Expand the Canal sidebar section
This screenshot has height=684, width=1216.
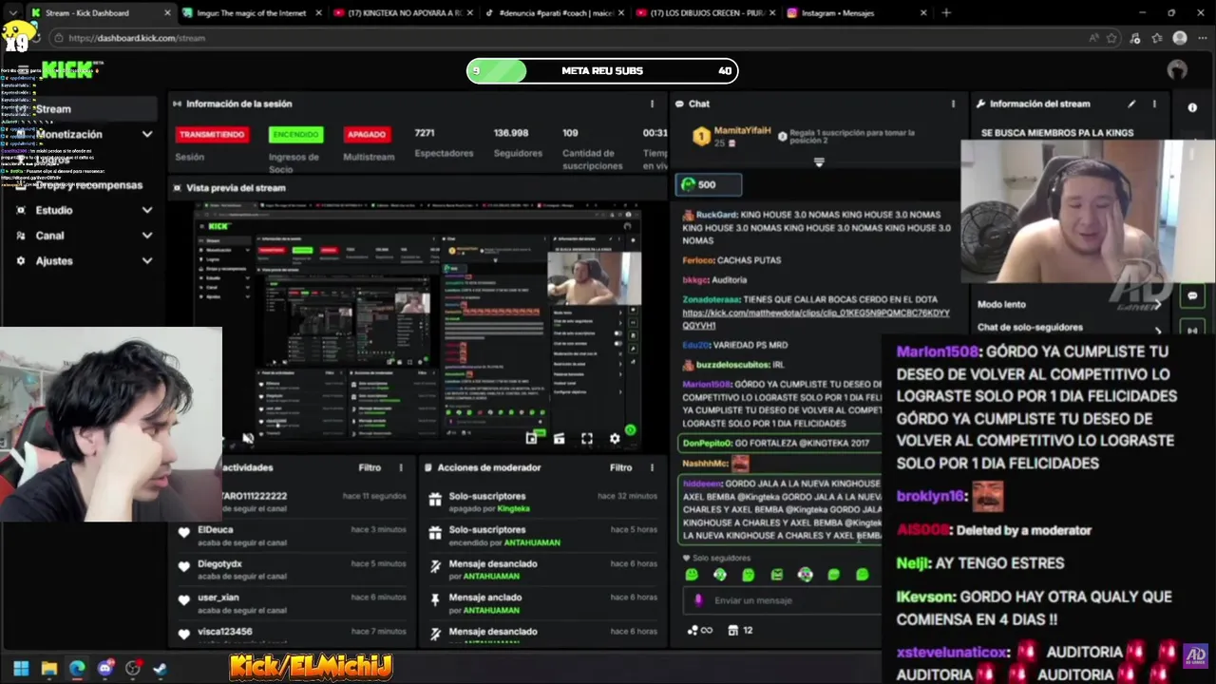point(146,236)
